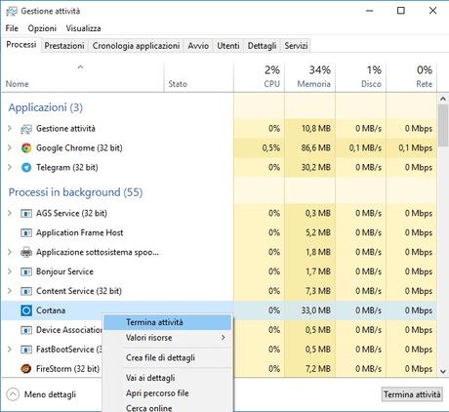This screenshot has height=412, width=449.
Task: Click the Processi in background (55) heading
Action: pyautogui.click(x=75, y=192)
